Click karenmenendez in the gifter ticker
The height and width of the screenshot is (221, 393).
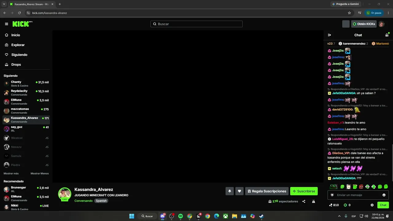(x=354, y=44)
